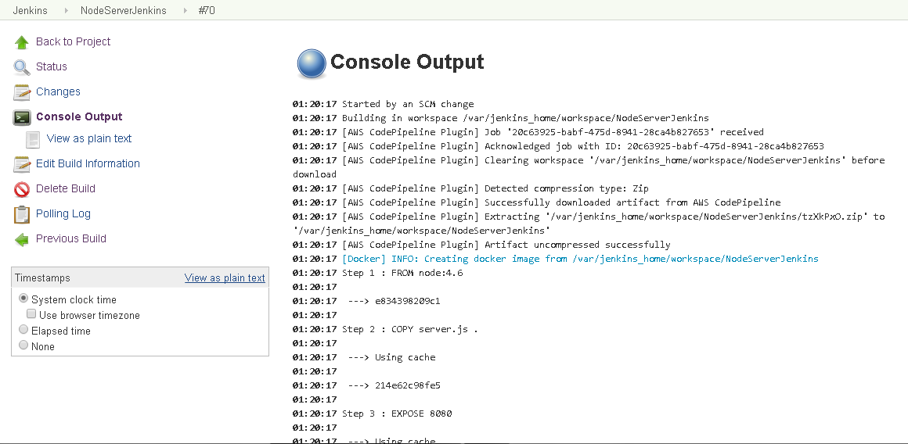Viewport: 908px width, 444px height.
Task: Open Back to Project link
Action: click(73, 41)
